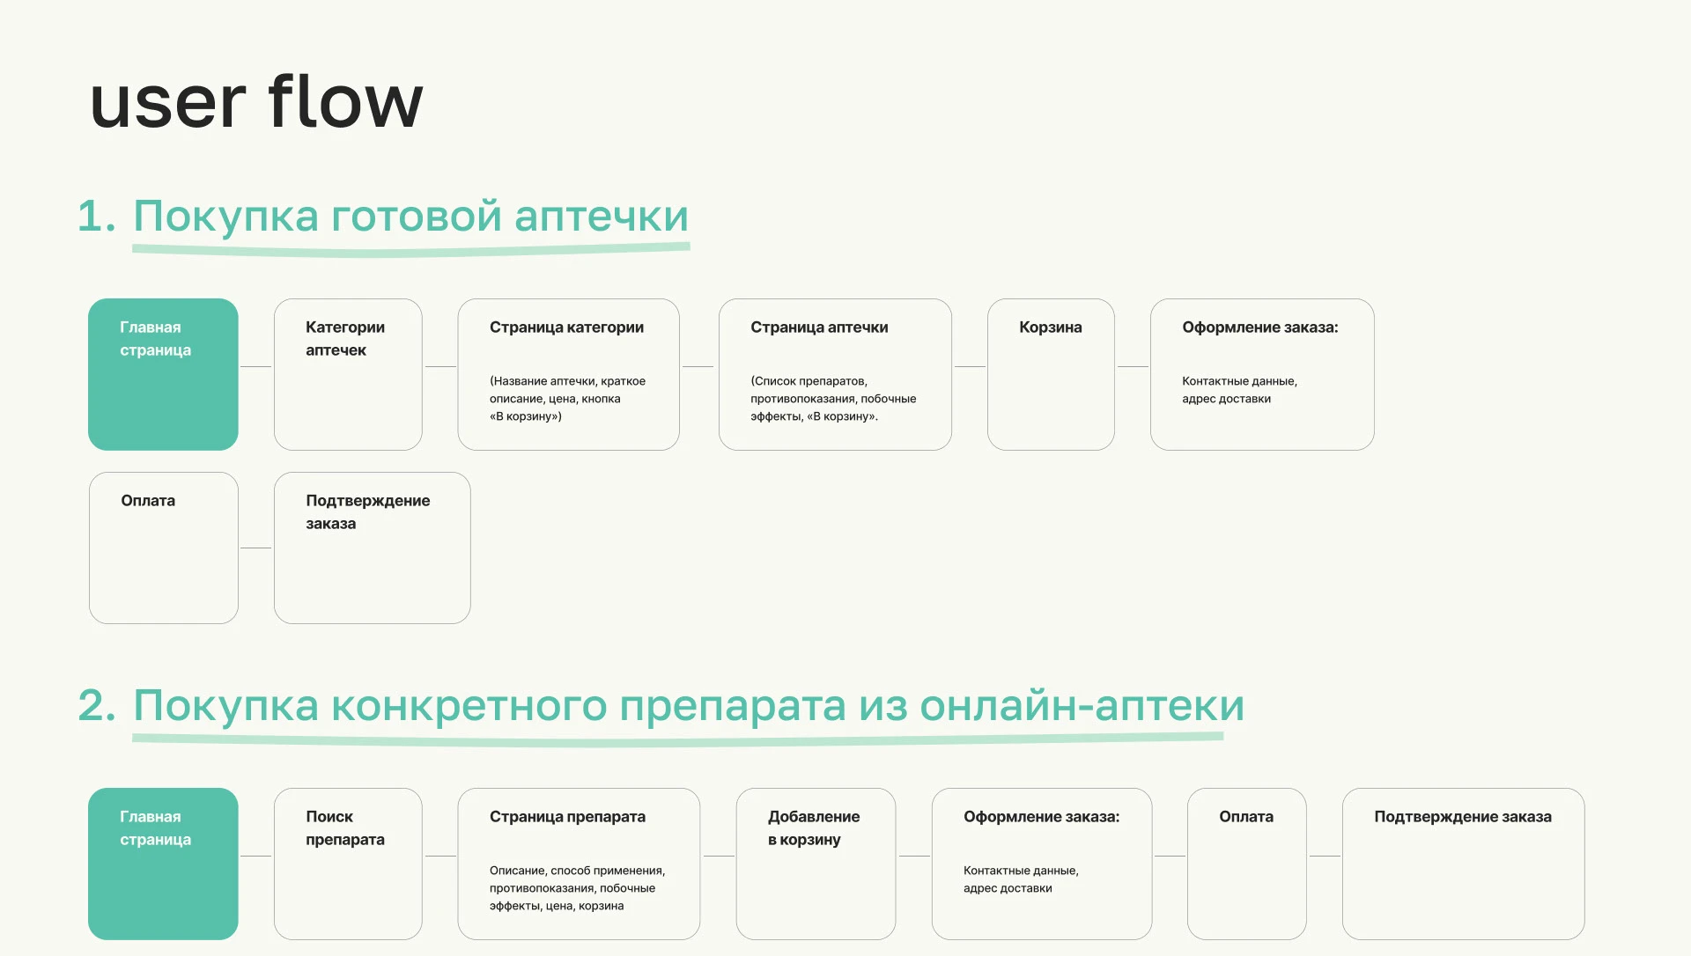1691x956 pixels.
Task: Select 'Подтверждение заказа' card in second flow
Action: [x=1463, y=864]
